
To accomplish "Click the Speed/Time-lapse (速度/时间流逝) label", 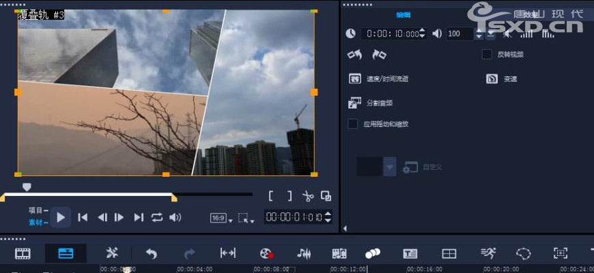I will tap(387, 79).
